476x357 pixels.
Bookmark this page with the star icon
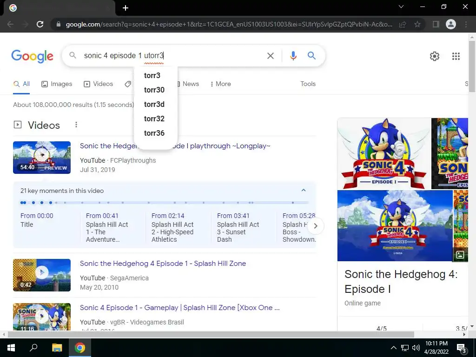click(417, 24)
